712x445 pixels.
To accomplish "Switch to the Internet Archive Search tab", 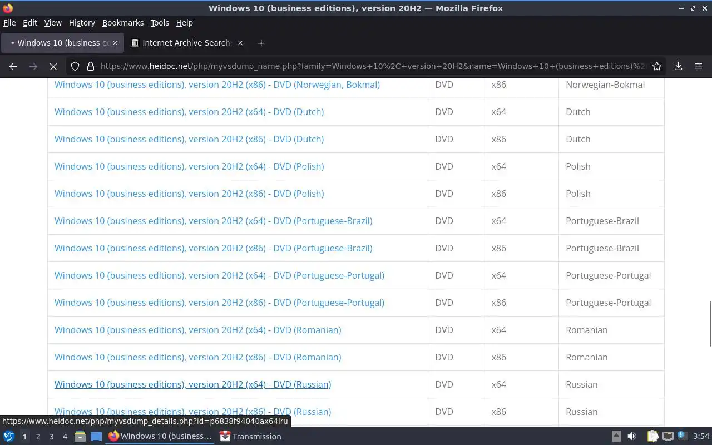I will click(187, 43).
